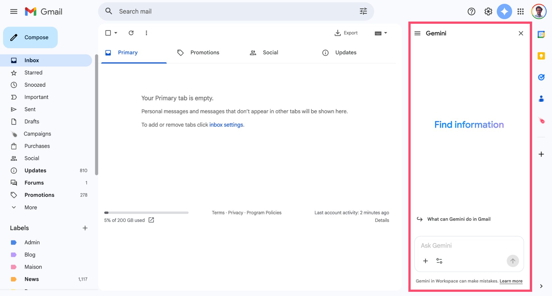
Task: Open the Snoozed folder
Action: (46, 85)
